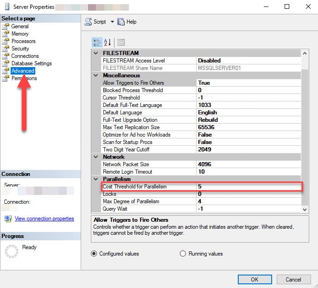Open the Connections page
Viewport: 318px width, 288px height.
25,56
